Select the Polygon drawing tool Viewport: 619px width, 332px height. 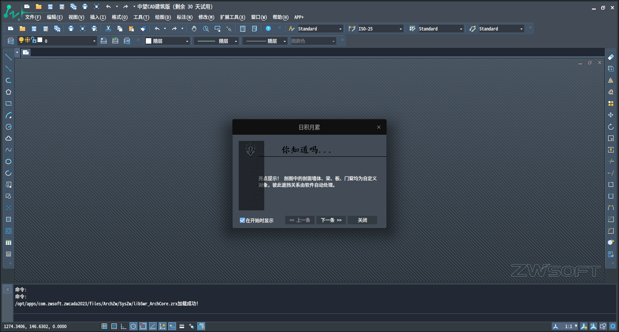[9, 92]
